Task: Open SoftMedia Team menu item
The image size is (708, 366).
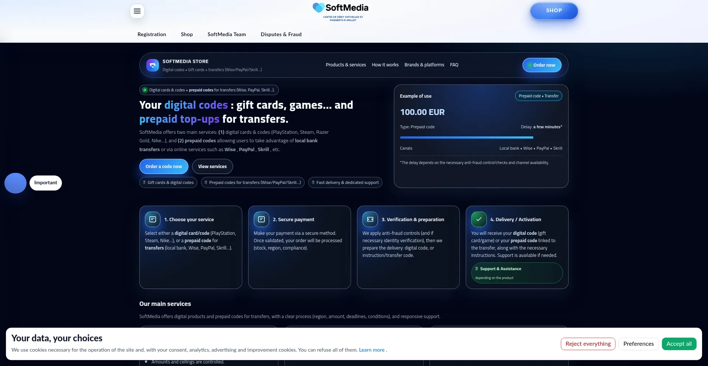Action: 227,34
